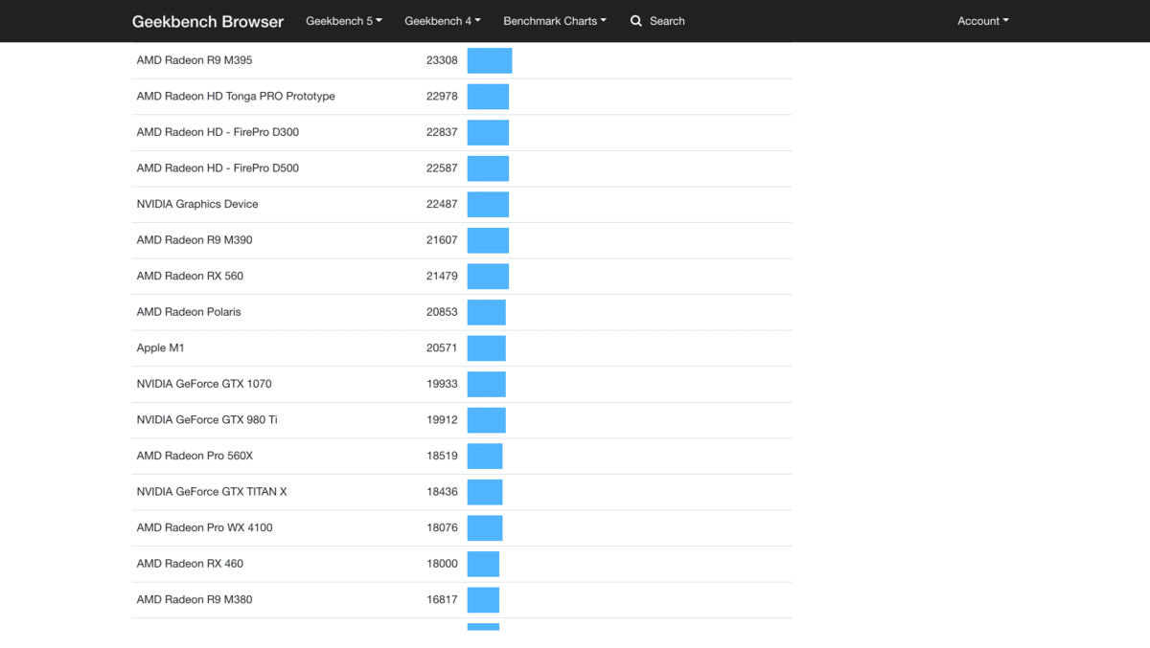Image resolution: width=1150 pixels, height=648 pixels.
Task: Select the AMD Radeon RX 460 entry
Action: click(x=190, y=564)
